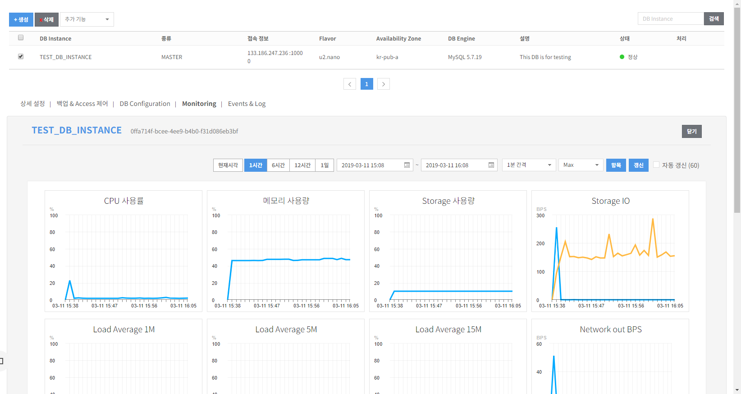Click the 갱신 refresh button
The image size is (741, 394).
click(639, 165)
